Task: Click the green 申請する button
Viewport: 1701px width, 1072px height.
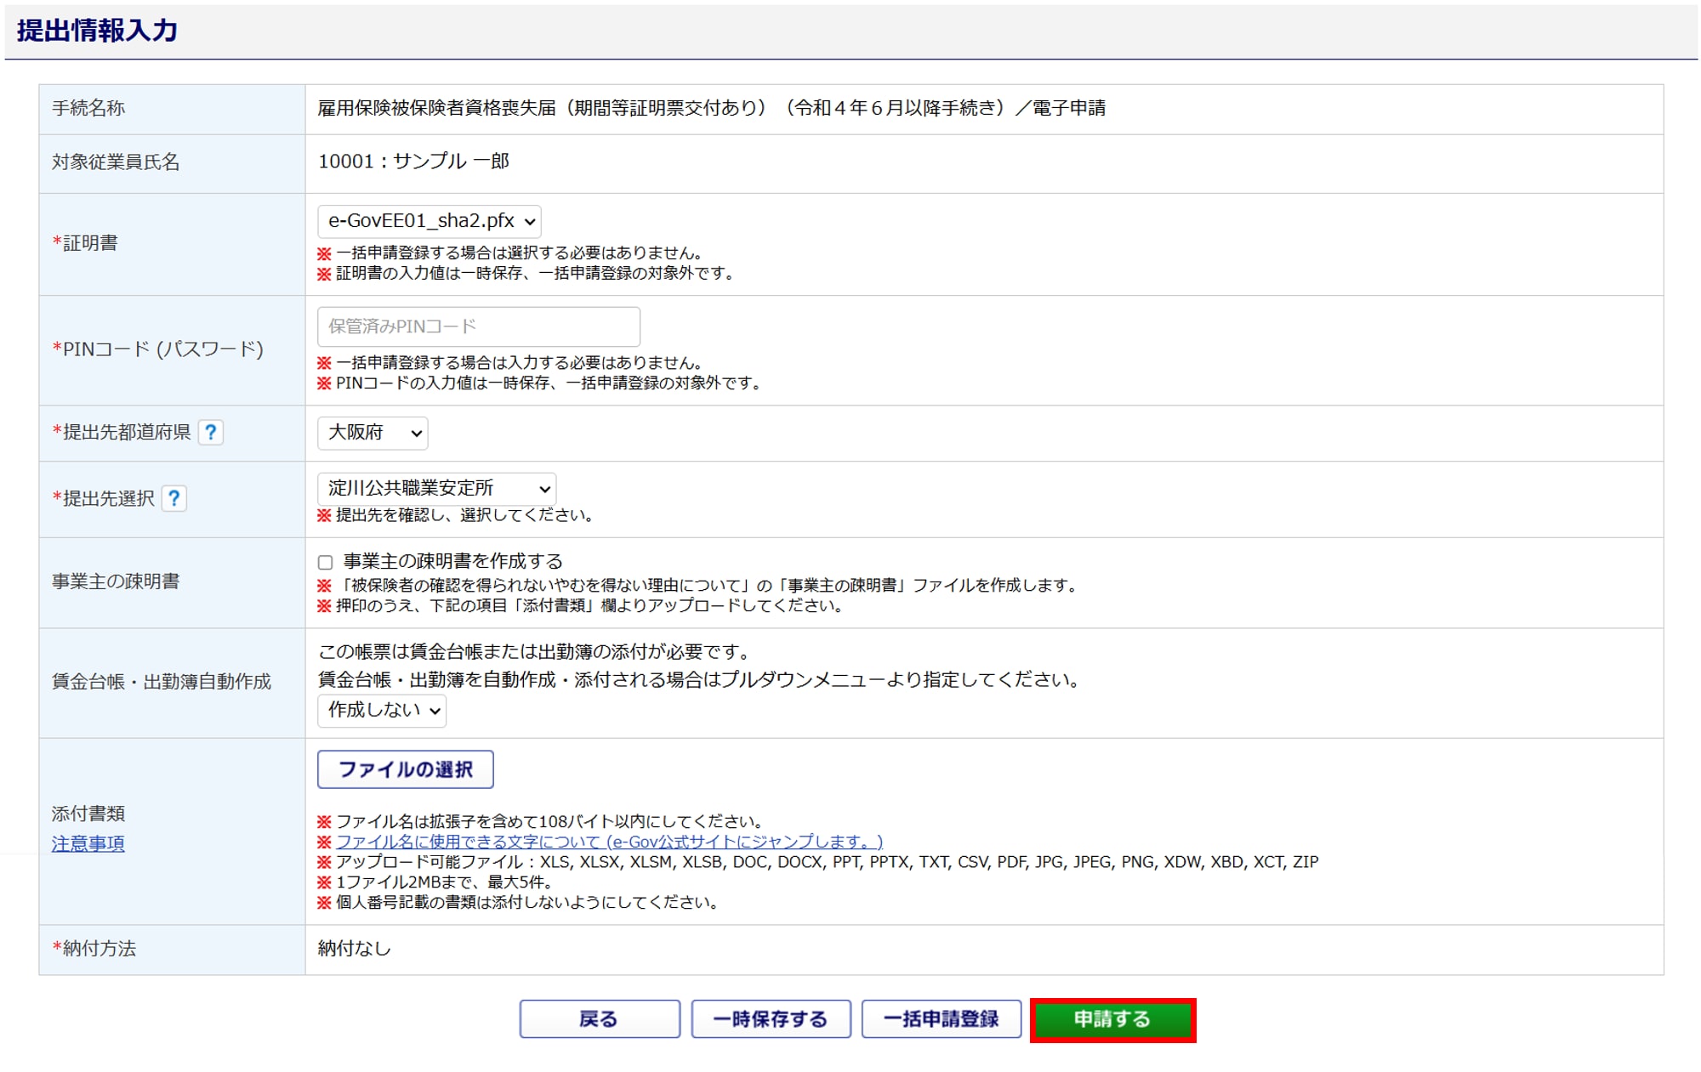Action: [1112, 1019]
